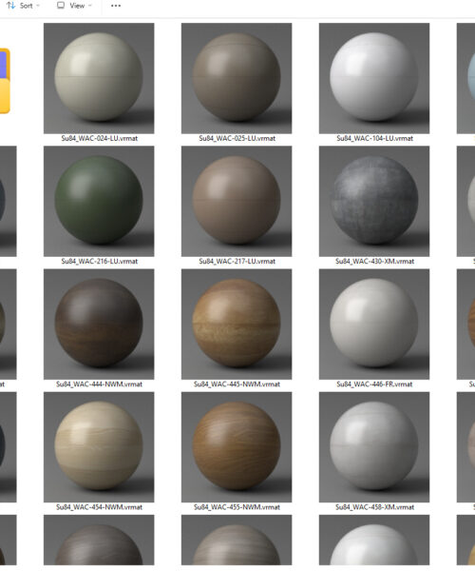Viewport: 475px width, 571px height.
Task: Click the View layout icon
Action: coord(61,5)
